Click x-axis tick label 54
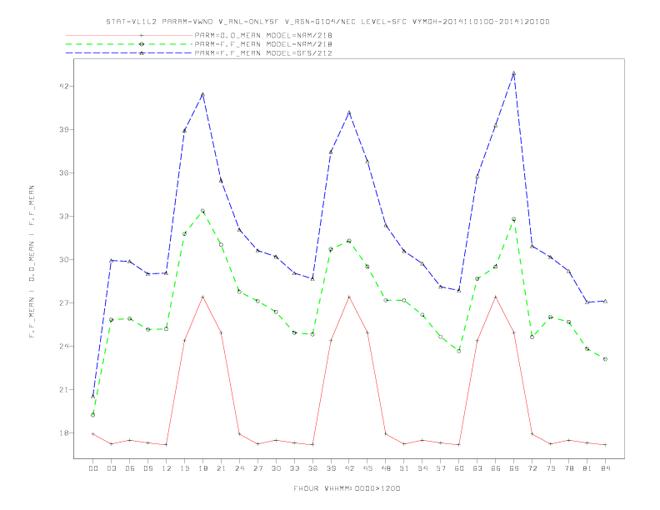Image resolution: width=660 pixels, height=510 pixels. [x=422, y=468]
